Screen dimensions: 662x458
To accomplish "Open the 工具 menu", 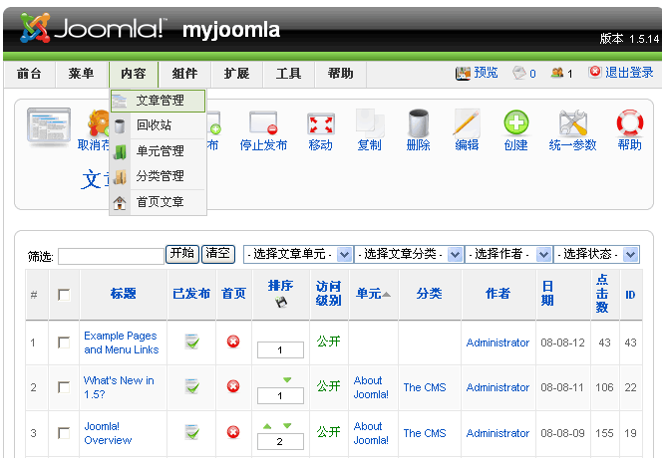I will 289,74.
